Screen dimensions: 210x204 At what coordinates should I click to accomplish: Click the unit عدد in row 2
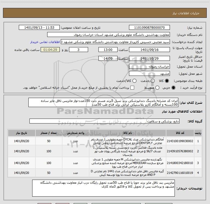pyautogui.click(x=76, y=151)
